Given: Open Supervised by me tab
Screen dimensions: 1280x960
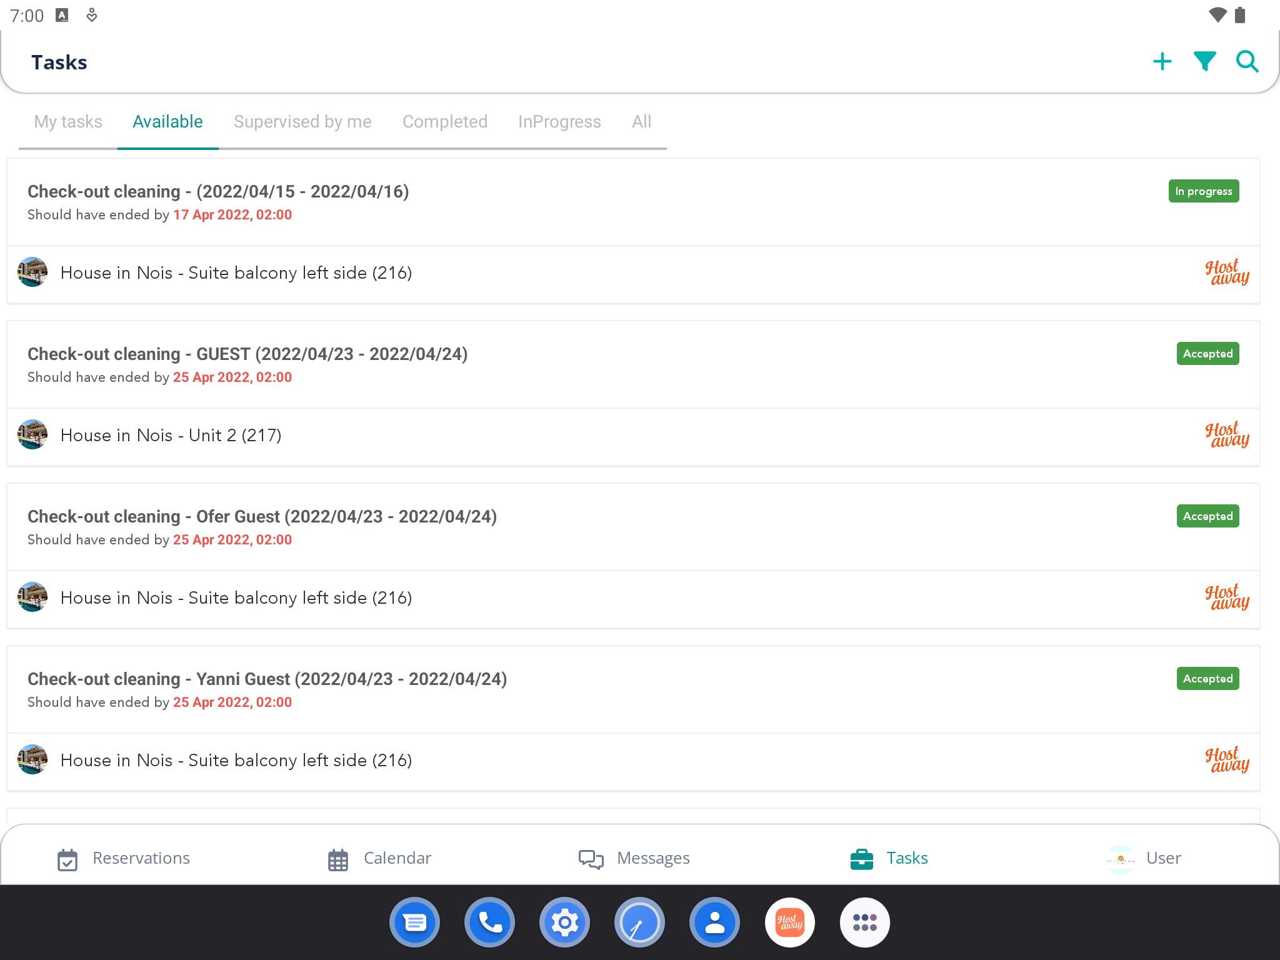Looking at the screenshot, I should click(x=302, y=121).
